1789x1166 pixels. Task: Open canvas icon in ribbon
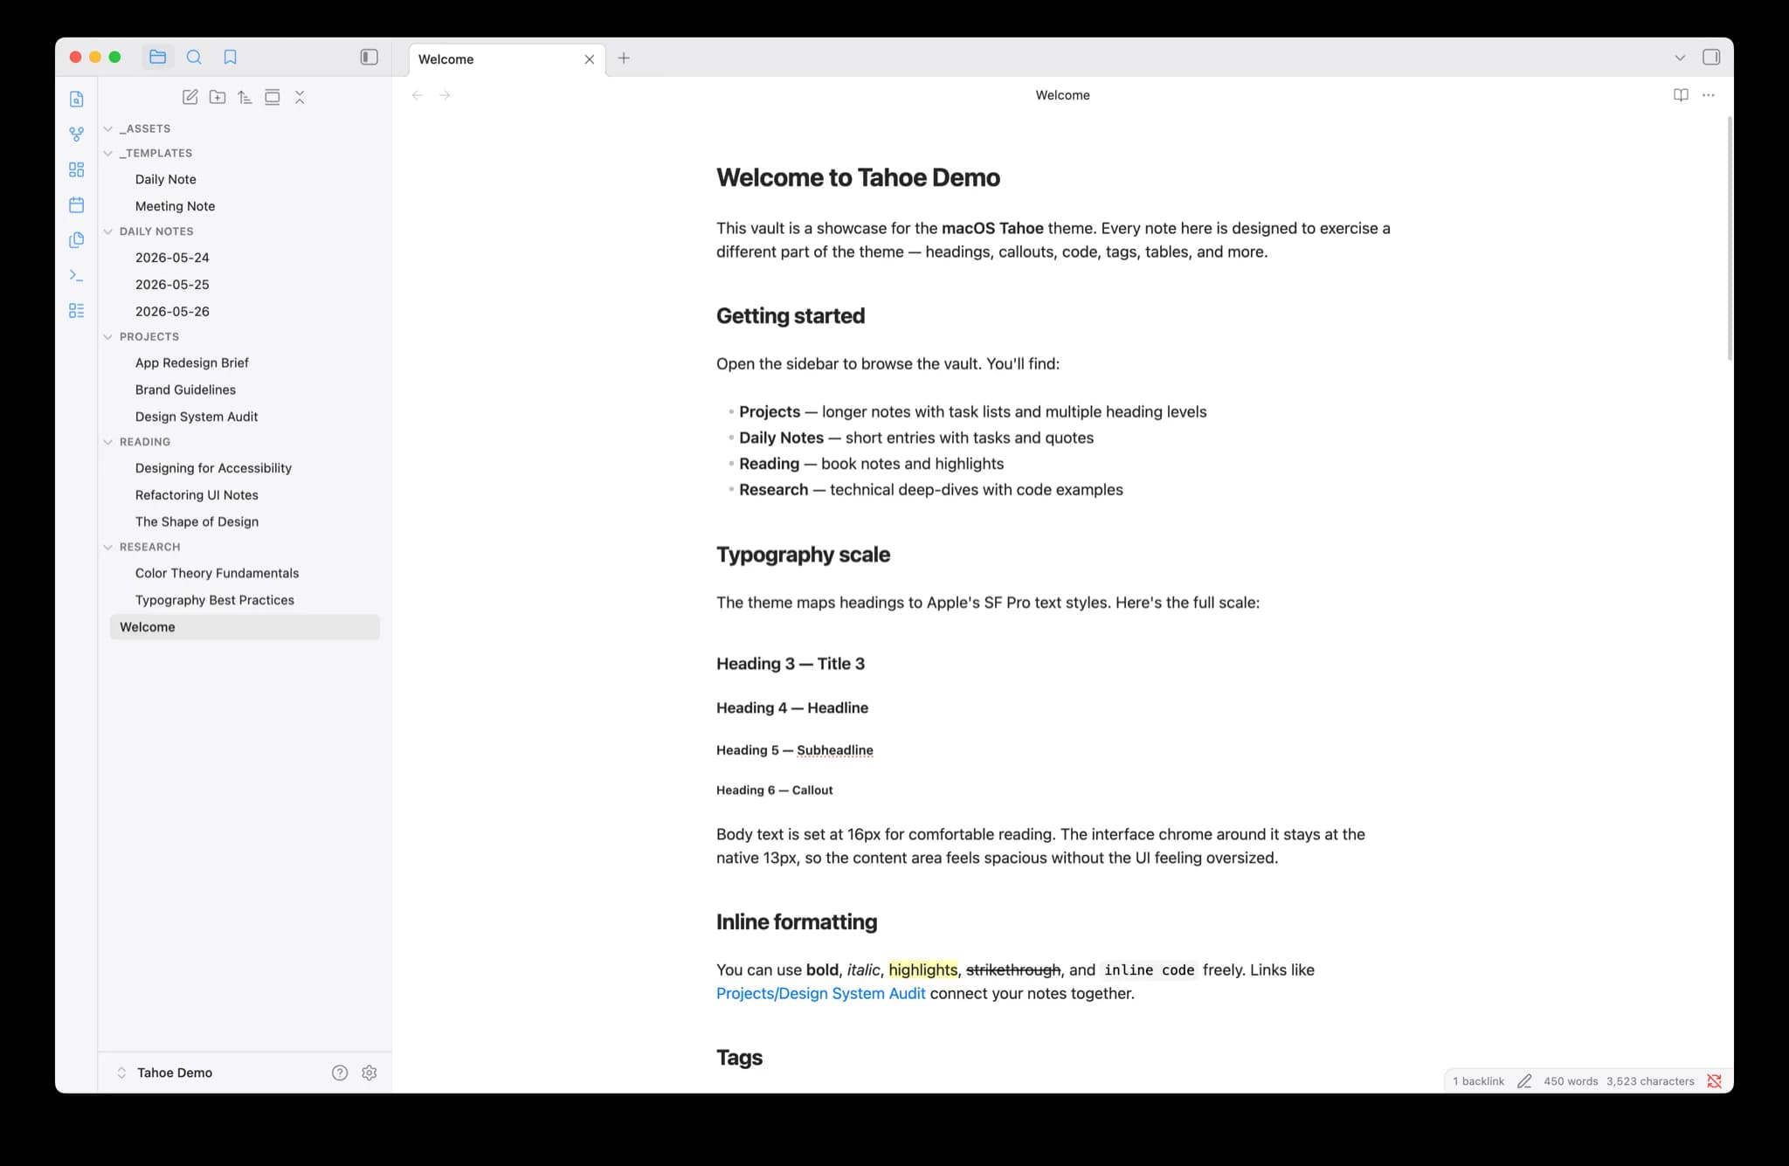tap(77, 169)
